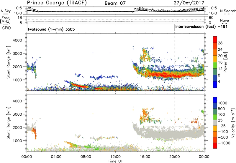This screenshot has width=236, height=163.
Task: Click the '4000' range tick in power panel
Action: (x=17, y=40)
